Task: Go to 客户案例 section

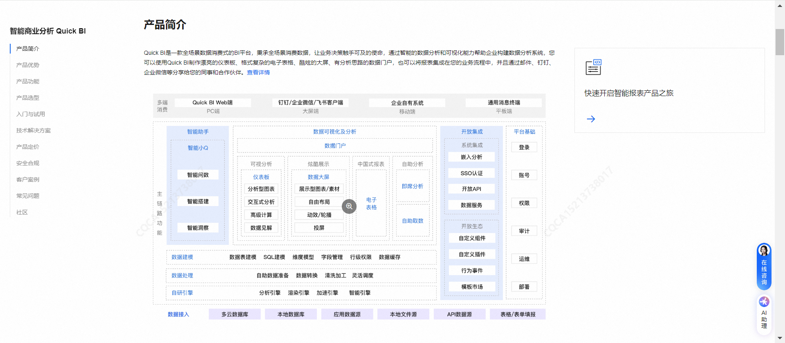Action: 28,179
